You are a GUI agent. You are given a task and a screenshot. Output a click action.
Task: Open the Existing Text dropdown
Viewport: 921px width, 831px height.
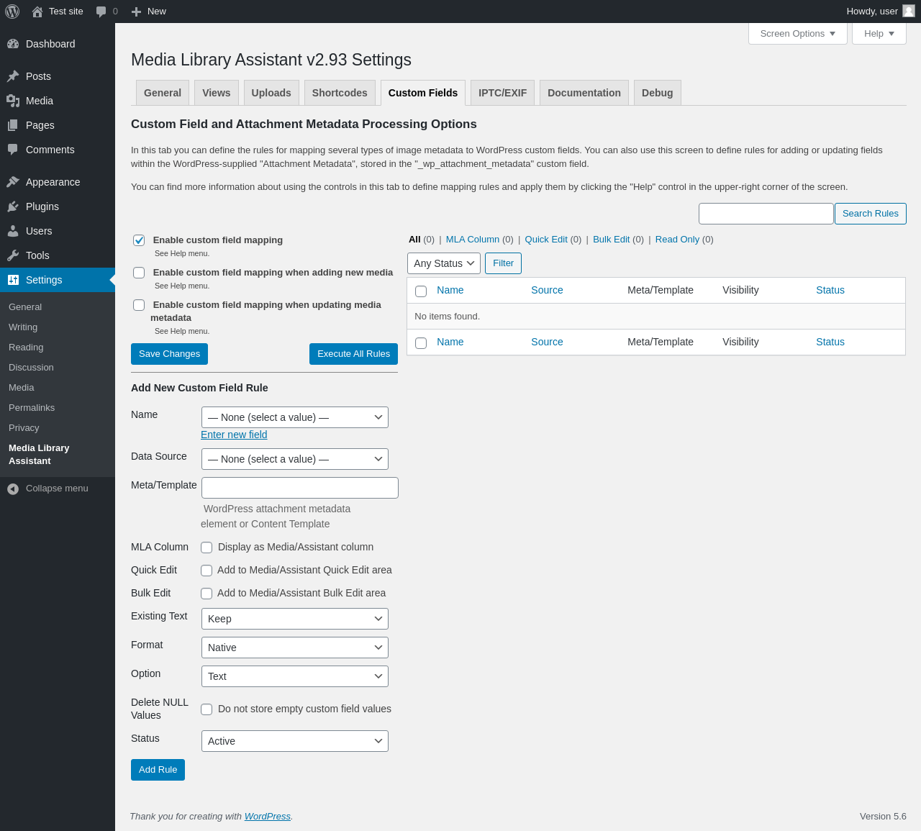[294, 619]
